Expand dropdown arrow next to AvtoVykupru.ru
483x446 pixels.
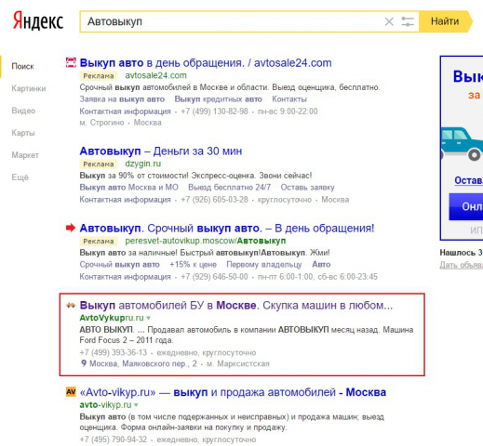(x=148, y=319)
